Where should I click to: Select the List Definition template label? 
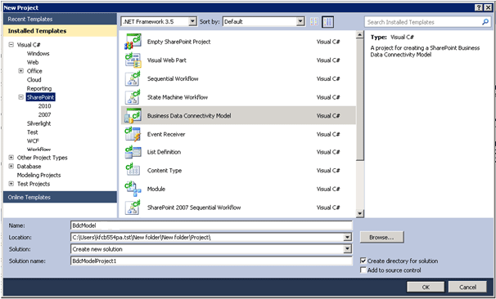(164, 152)
